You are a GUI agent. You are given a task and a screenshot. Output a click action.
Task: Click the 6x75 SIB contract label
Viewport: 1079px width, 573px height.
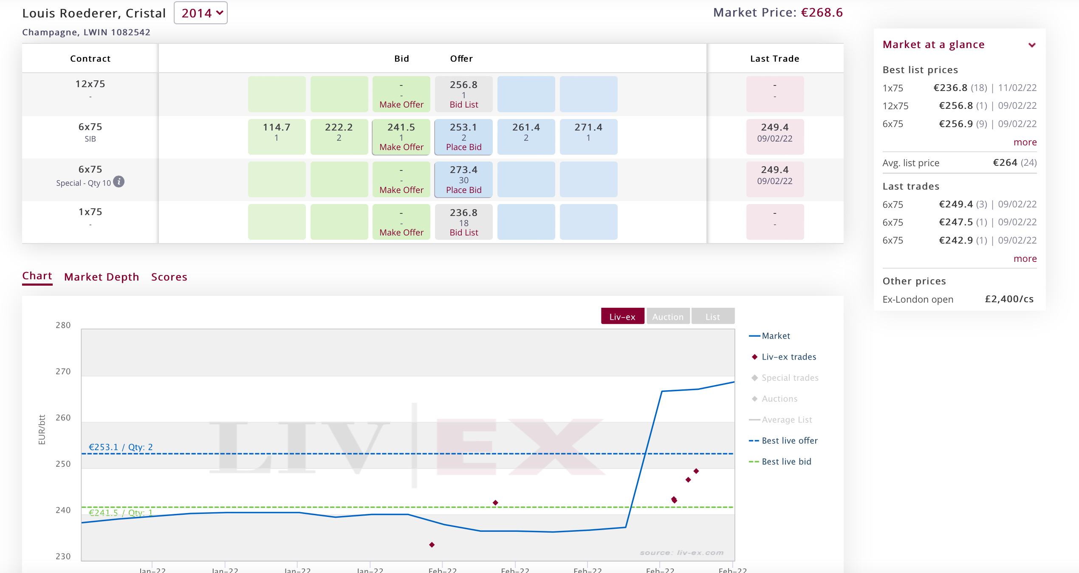coord(90,132)
